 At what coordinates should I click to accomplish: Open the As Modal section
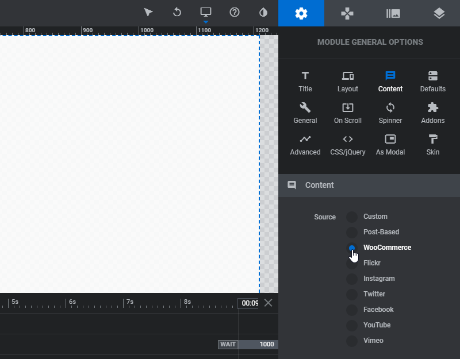click(x=390, y=145)
